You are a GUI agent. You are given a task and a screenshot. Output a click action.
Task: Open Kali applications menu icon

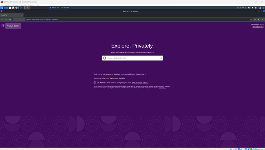2,8
